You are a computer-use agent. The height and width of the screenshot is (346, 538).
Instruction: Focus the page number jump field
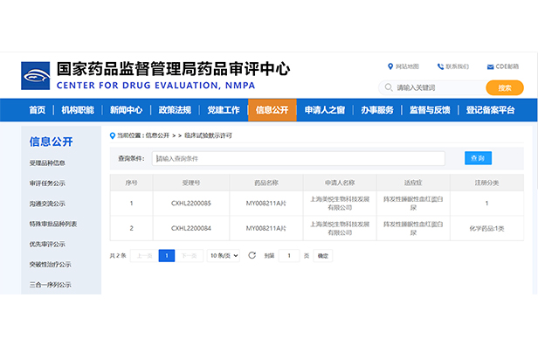(289, 256)
